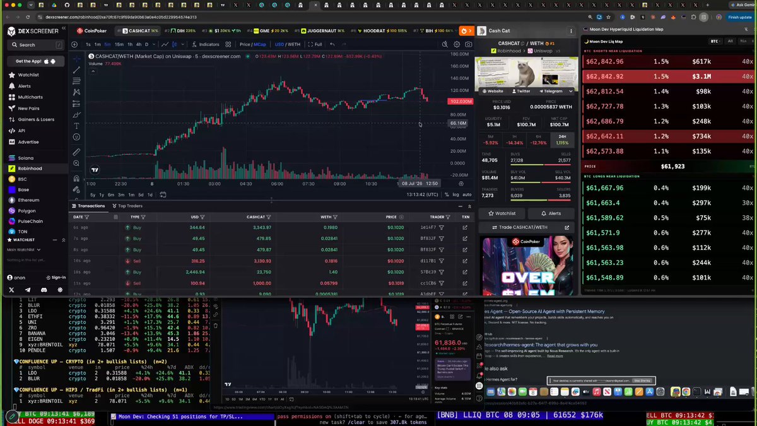Take a chart snapshot with camera icon
This screenshot has height=426, width=757.
[468, 44]
